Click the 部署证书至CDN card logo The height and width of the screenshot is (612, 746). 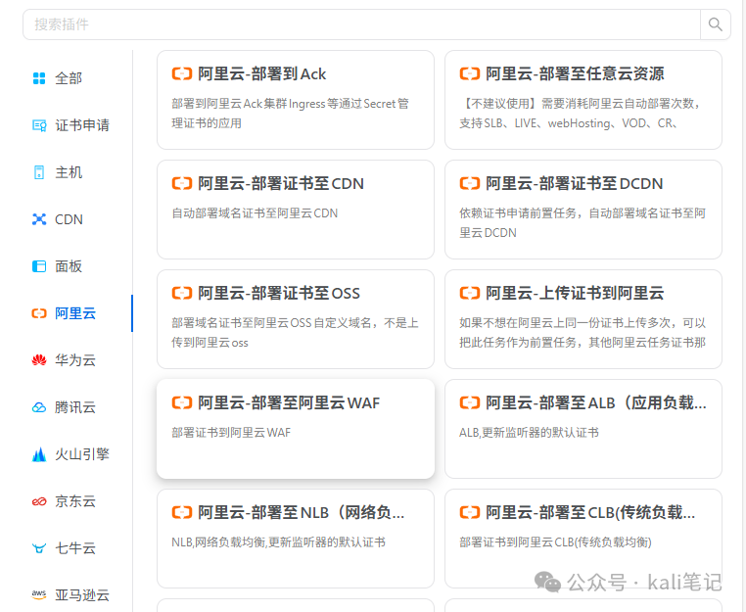pyautogui.click(x=182, y=183)
